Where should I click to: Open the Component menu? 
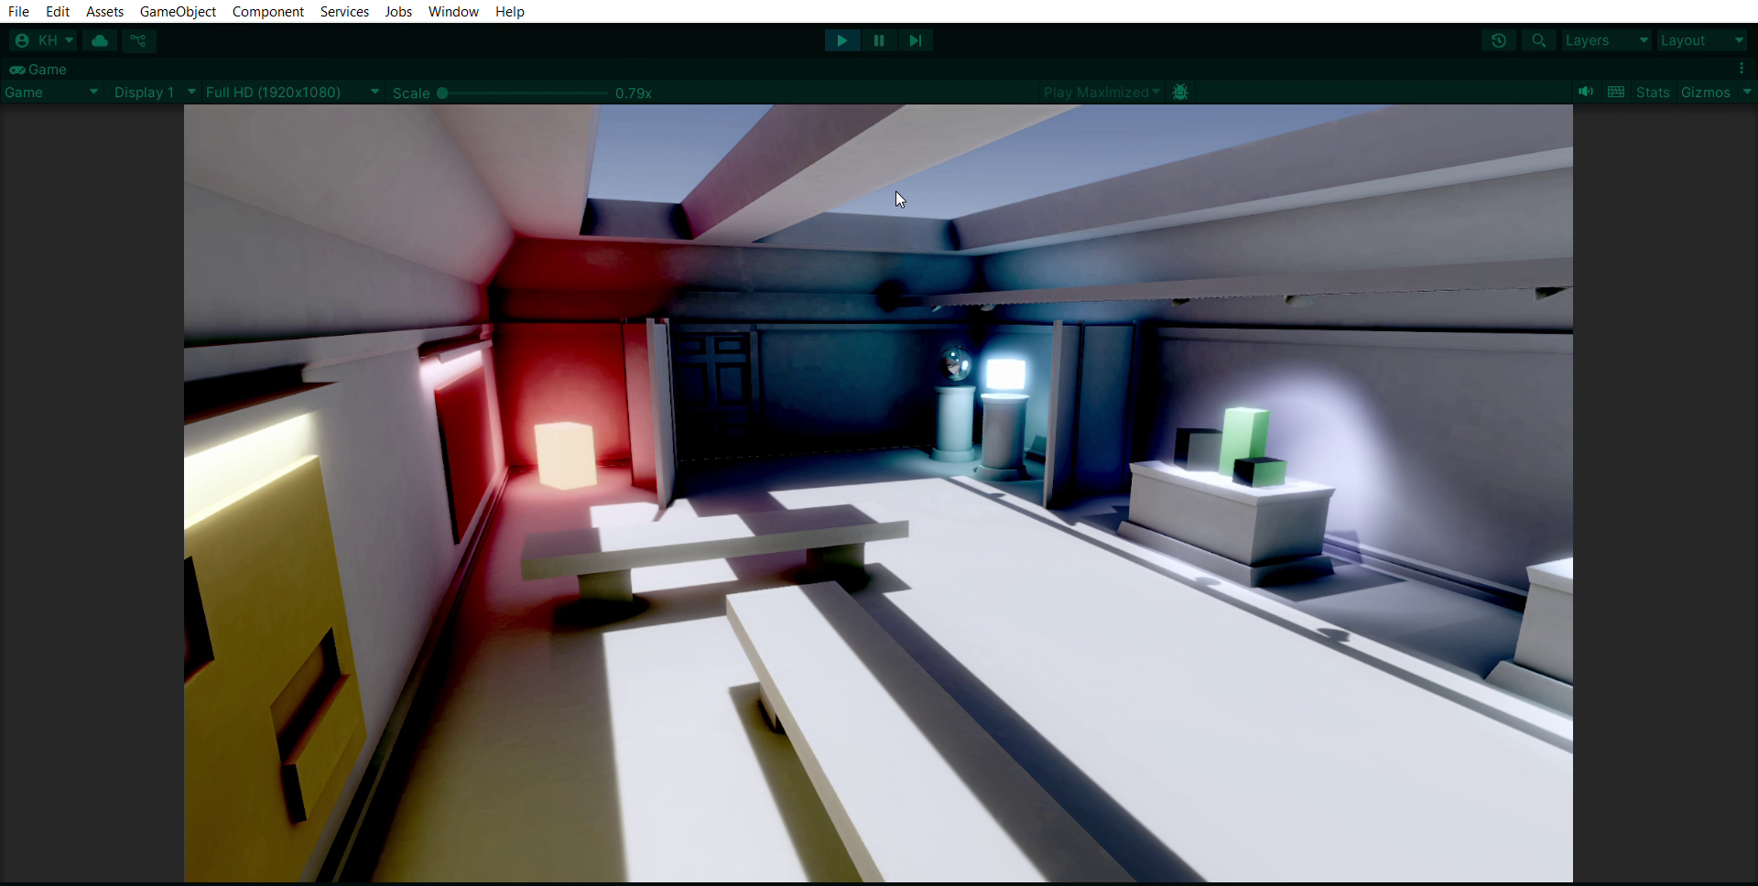(267, 11)
